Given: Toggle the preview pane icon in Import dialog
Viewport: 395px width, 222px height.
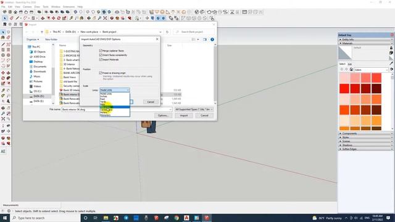Looking at the screenshot, I should click(204, 39).
